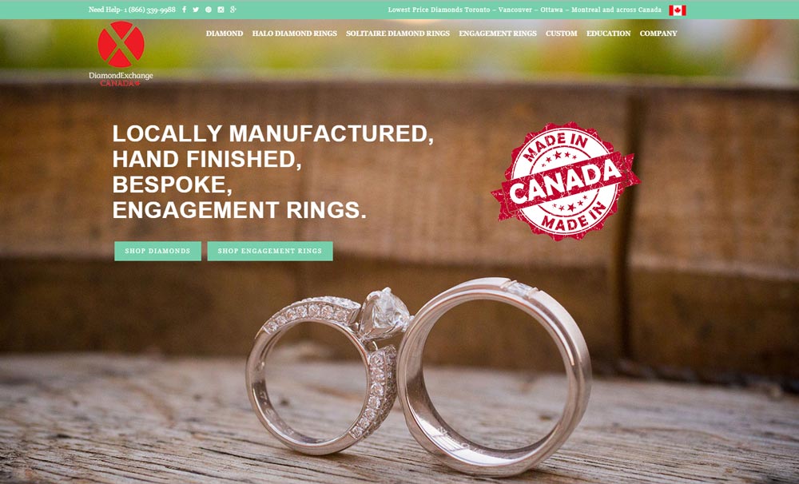
Task: Open Halo Diamond Rings menu
Action: [x=295, y=33]
